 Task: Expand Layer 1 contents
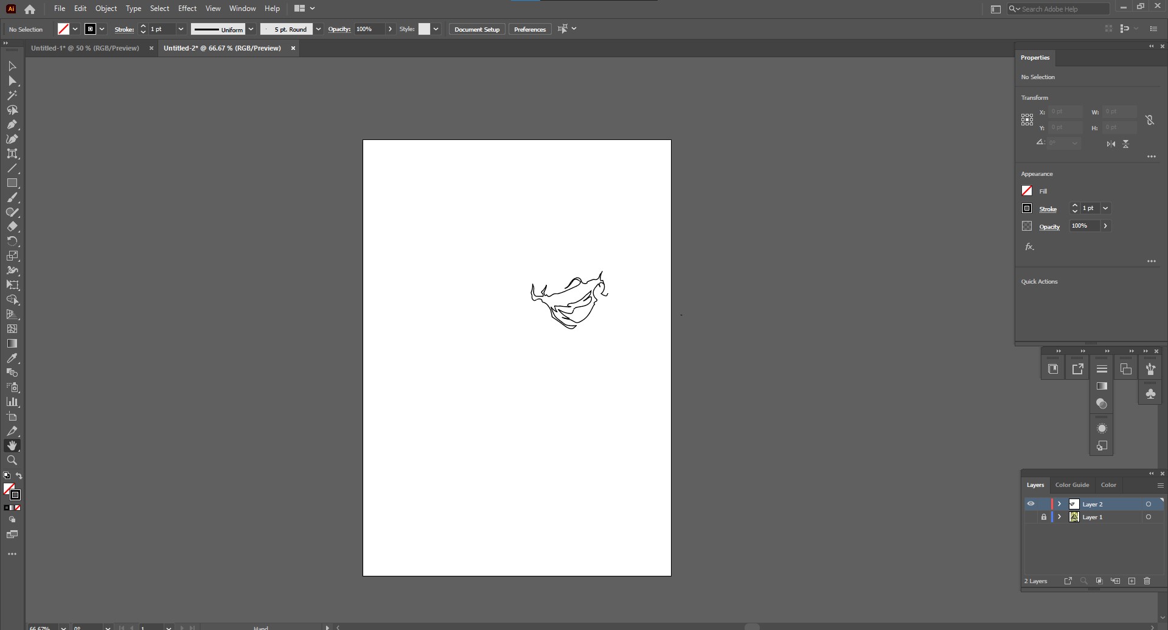pos(1059,517)
